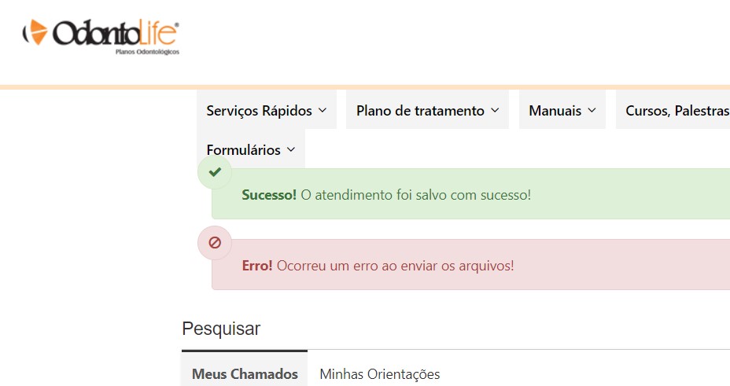Switch to the Minhas Orientações tab
Image resolution: width=730 pixels, height=386 pixels.
click(379, 374)
